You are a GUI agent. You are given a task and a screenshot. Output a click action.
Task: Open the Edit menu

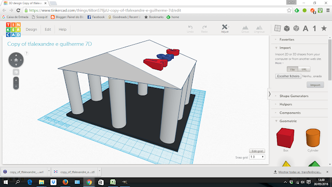[x=48, y=30]
